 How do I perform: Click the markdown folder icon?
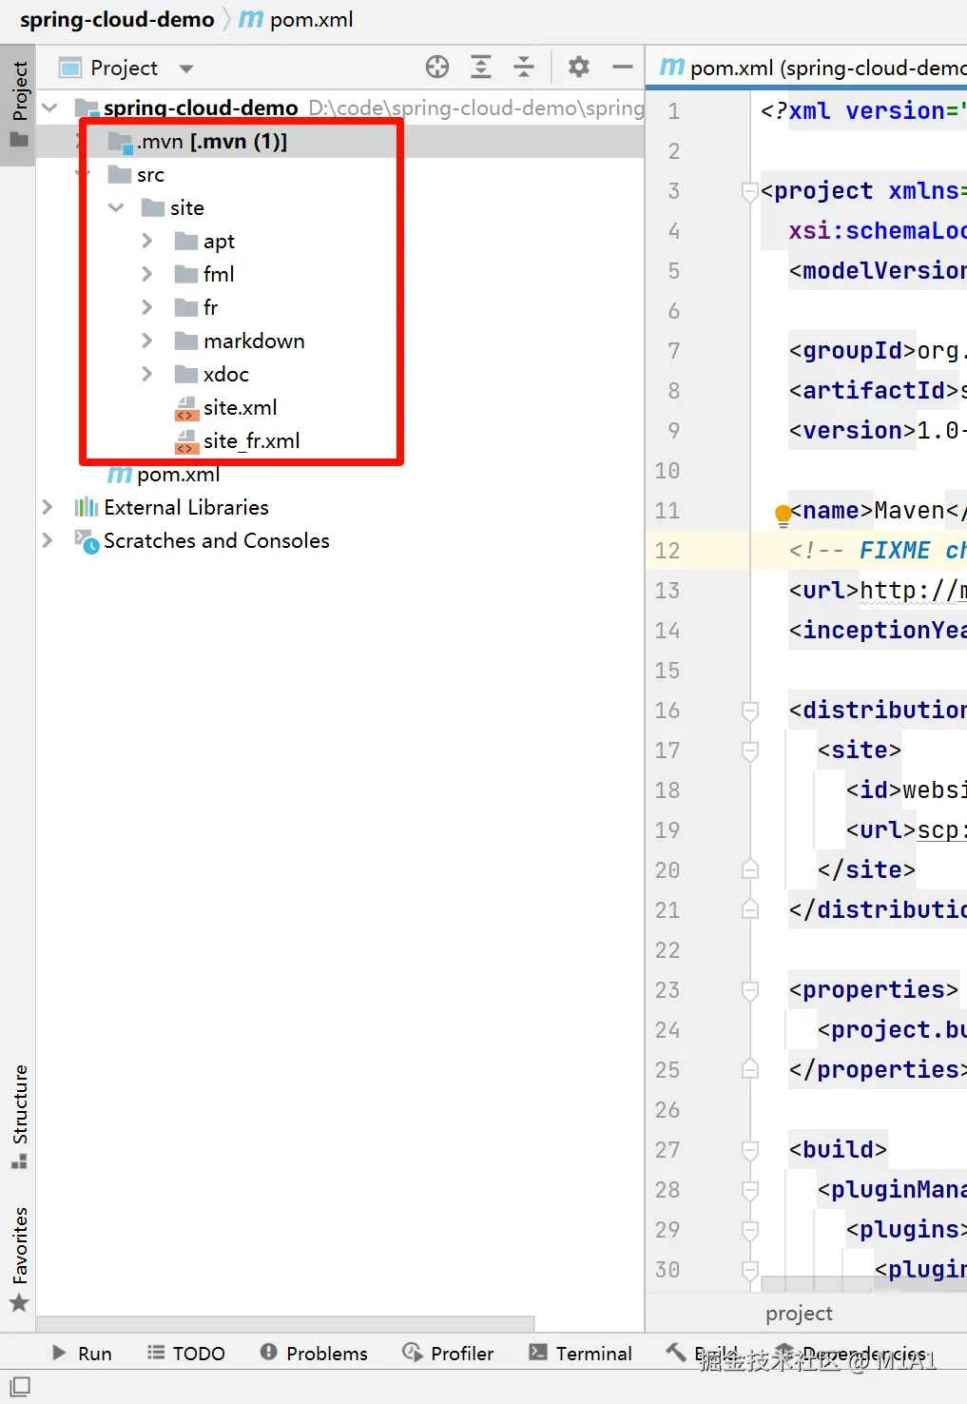186,341
